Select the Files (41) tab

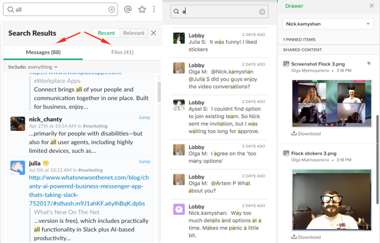(x=122, y=52)
